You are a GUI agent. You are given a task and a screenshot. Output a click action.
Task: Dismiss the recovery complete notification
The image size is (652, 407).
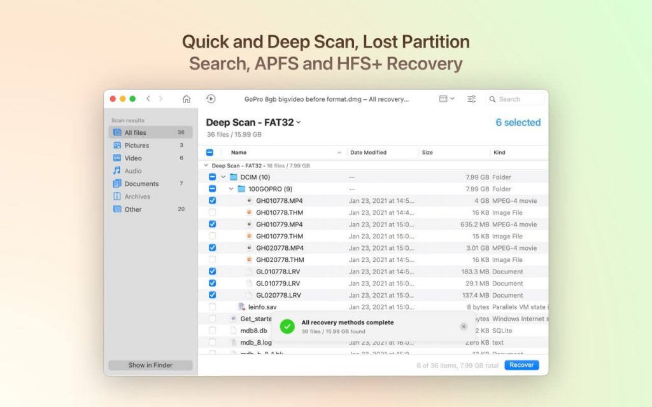464,326
